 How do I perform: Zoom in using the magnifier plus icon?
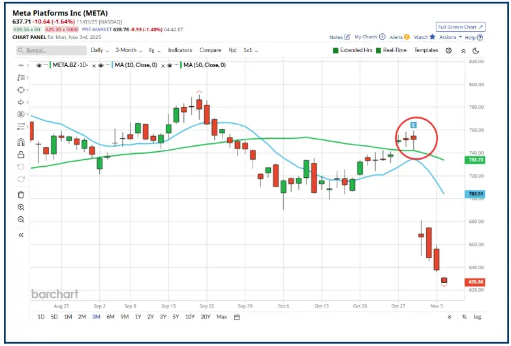pos(20,207)
